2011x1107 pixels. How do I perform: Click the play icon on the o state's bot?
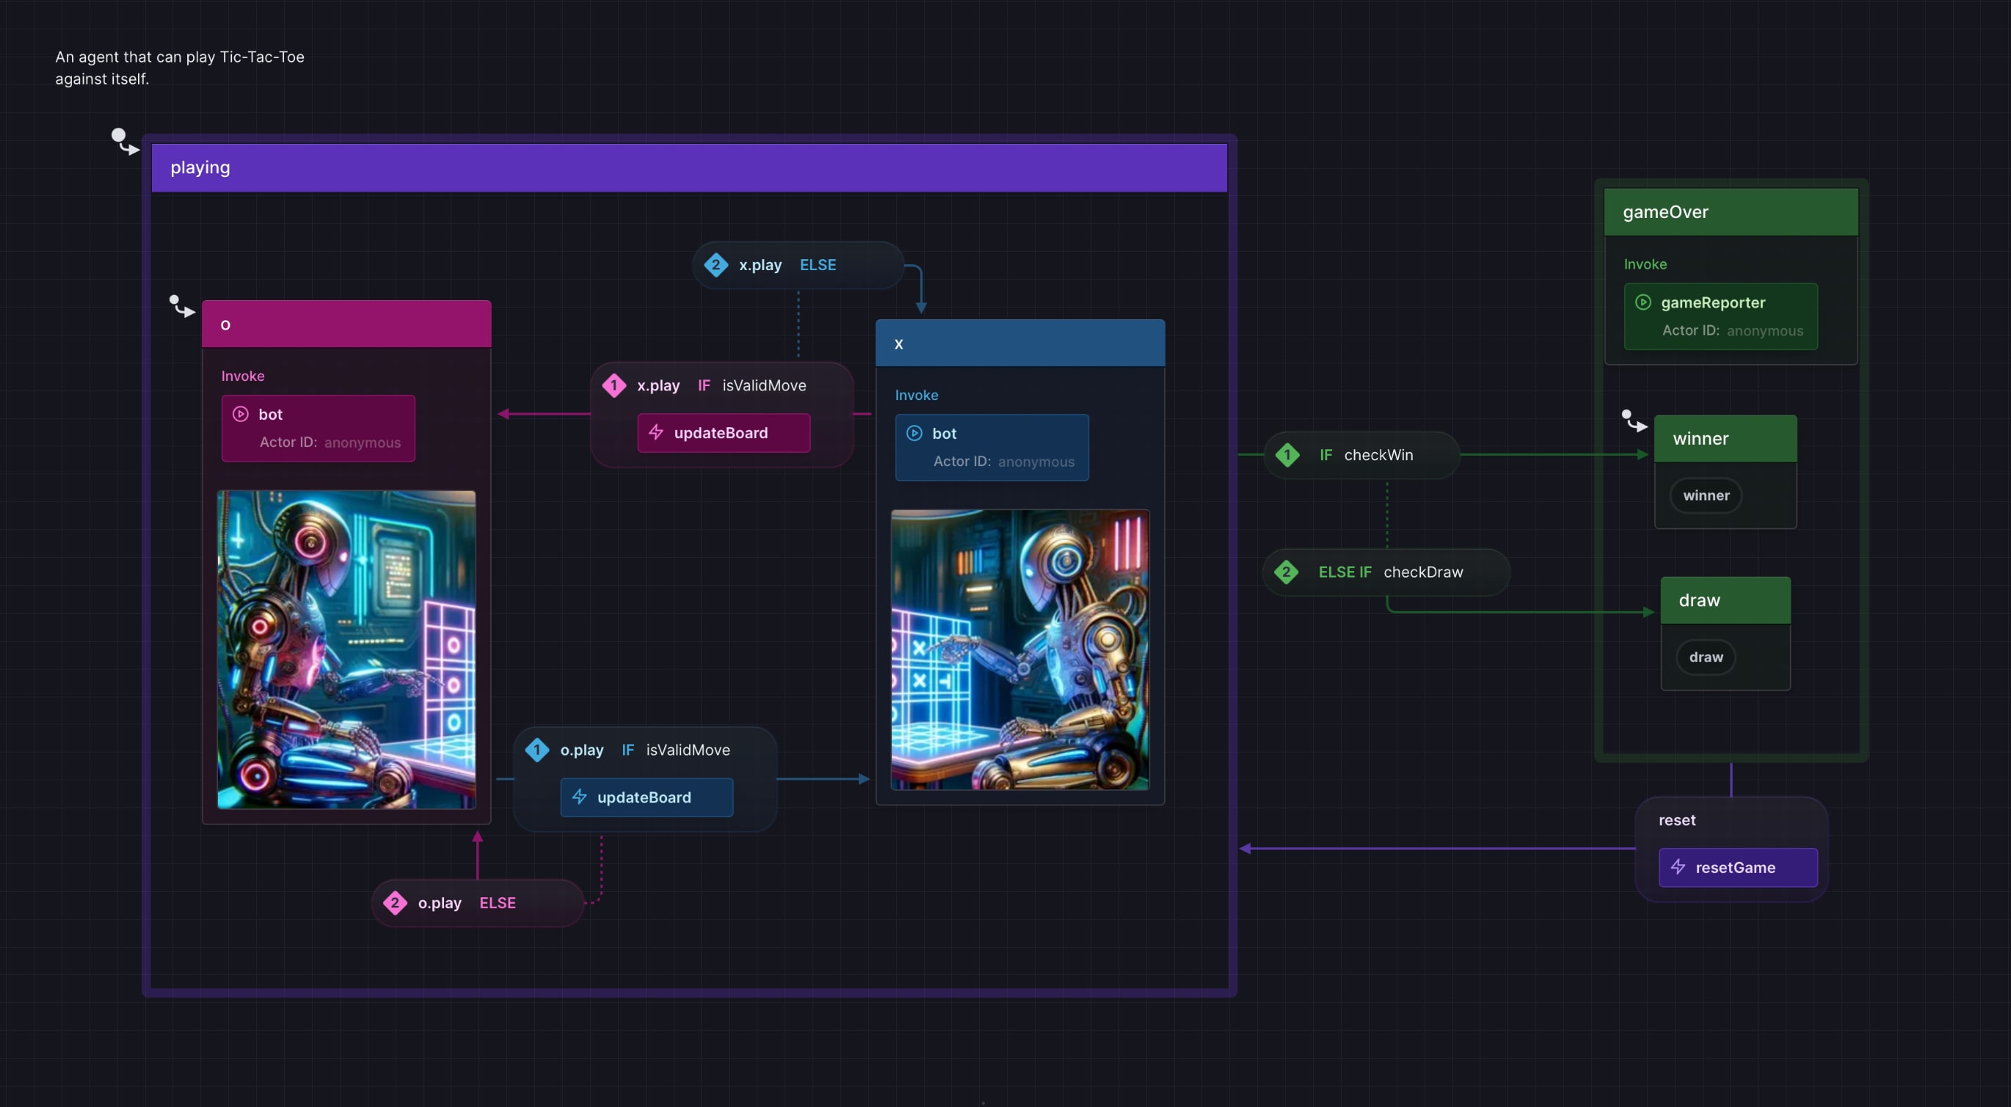pos(241,414)
